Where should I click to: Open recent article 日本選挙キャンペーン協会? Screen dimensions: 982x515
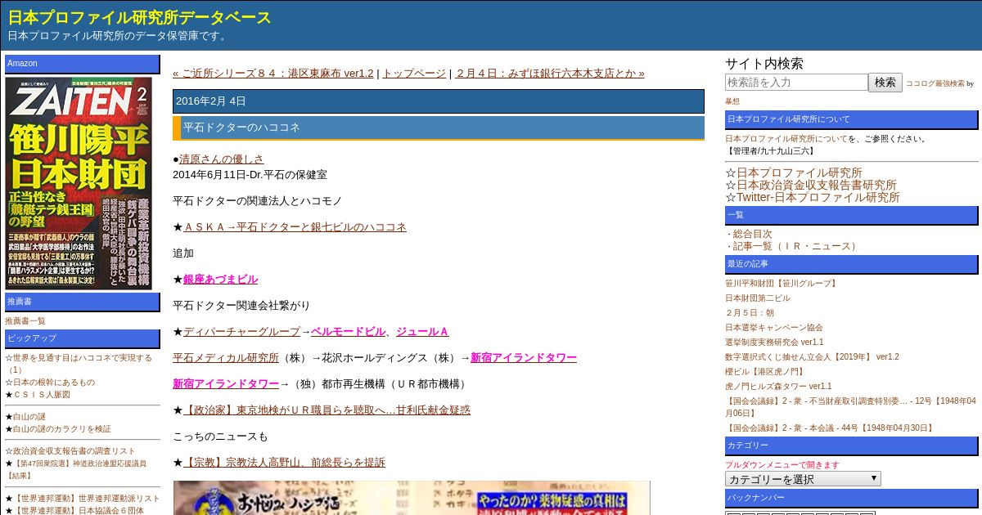(x=774, y=328)
